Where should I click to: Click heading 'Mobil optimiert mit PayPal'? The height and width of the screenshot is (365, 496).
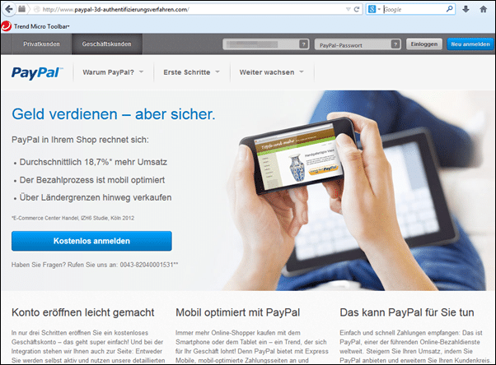pos(237,312)
